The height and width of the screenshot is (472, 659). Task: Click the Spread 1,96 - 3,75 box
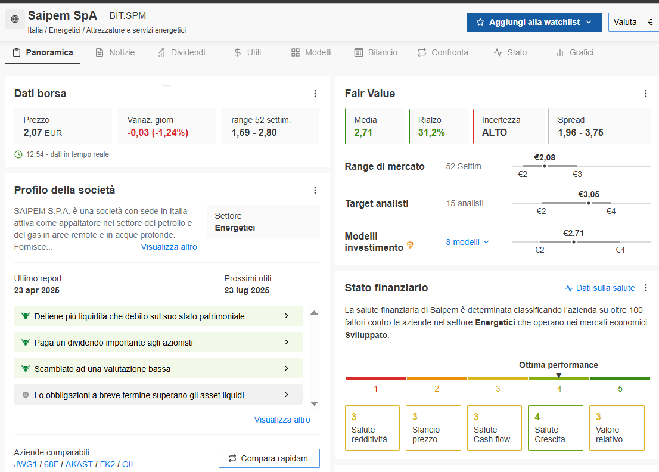599,126
